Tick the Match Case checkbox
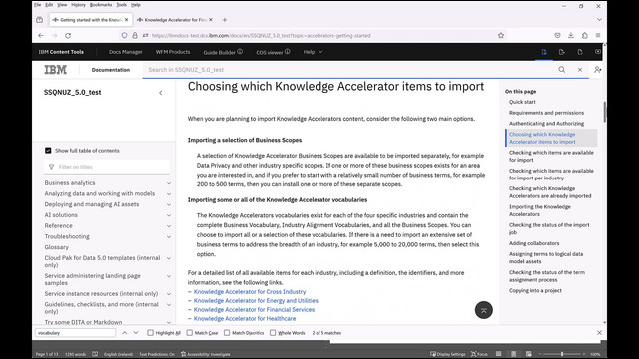639x359 pixels. pos(189,333)
